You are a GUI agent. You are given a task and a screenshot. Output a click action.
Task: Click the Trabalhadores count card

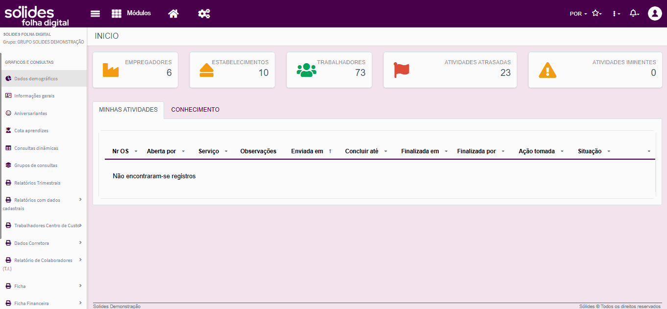pos(329,70)
